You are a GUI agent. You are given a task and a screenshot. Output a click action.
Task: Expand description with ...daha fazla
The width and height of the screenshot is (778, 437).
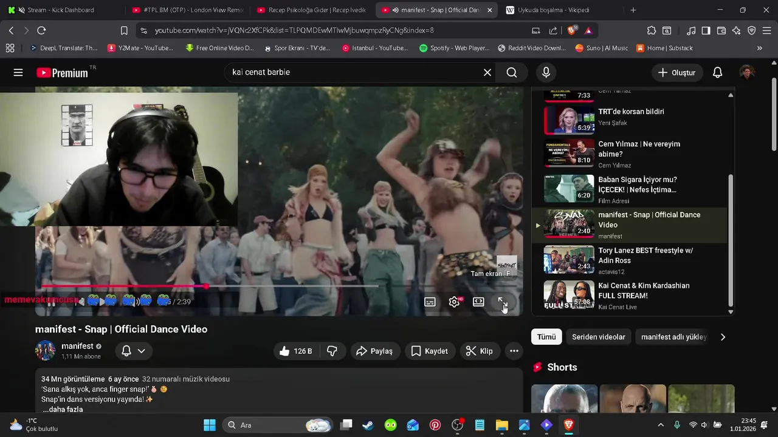[63, 409]
